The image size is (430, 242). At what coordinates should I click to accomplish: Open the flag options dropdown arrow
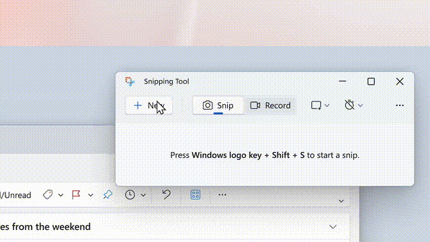click(x=91, y=195)
